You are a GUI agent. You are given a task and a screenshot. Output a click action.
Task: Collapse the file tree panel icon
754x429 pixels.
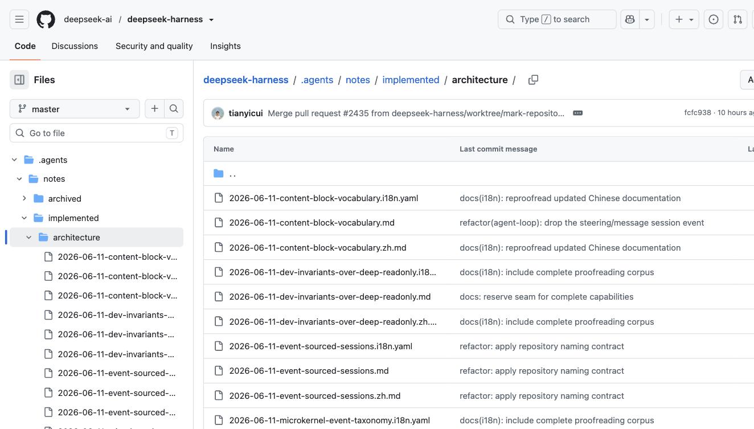(x=19, y=80)
